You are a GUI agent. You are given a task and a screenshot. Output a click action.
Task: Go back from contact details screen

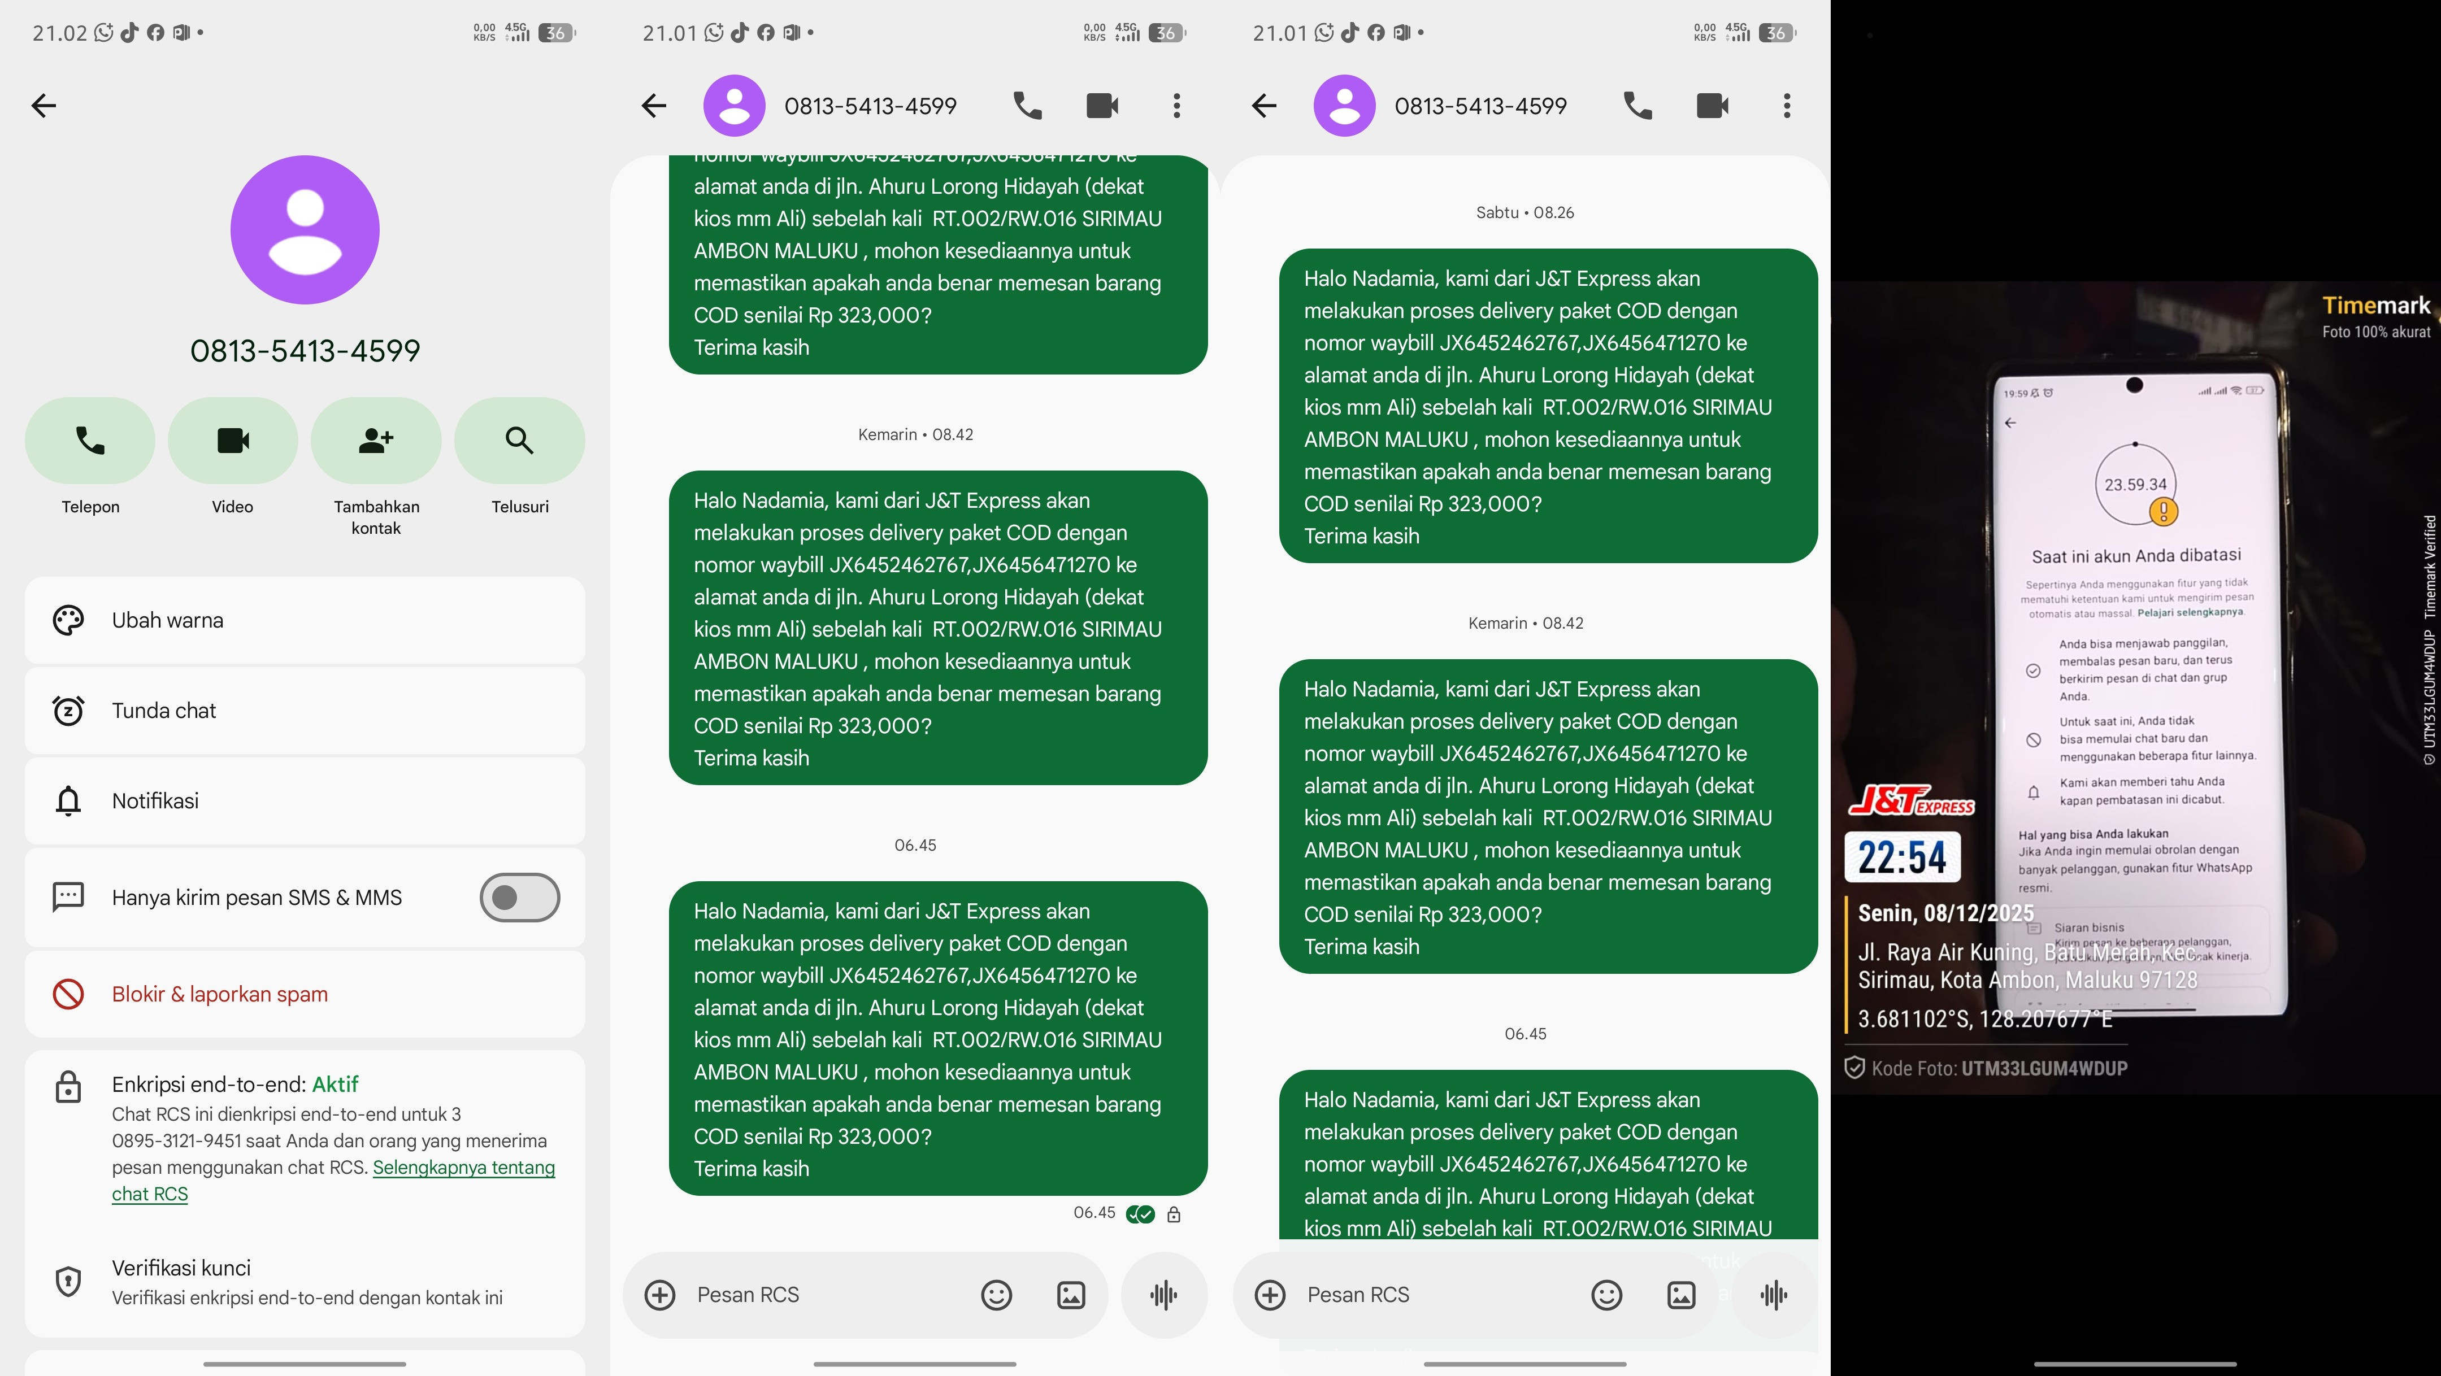(44, 105)
